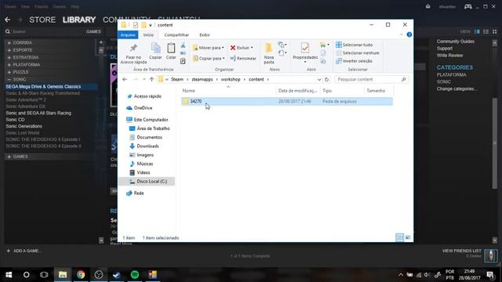
Task: Open the Arquivo tab
Action: point(128,34)
